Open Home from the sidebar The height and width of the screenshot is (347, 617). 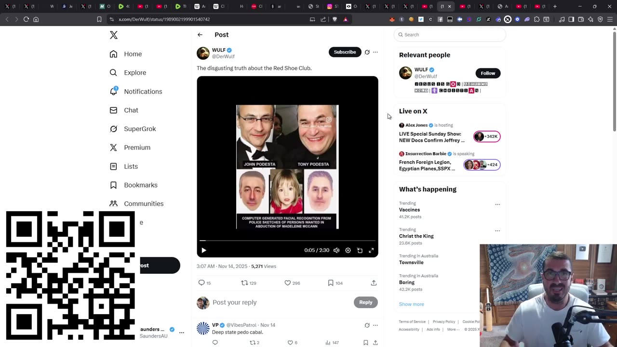click(126, 54)
